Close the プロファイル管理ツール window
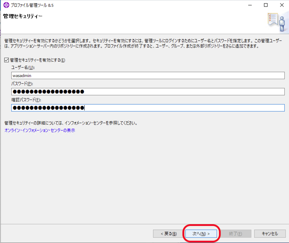Screen dimensions: 289x243 [x=282, y=5]
